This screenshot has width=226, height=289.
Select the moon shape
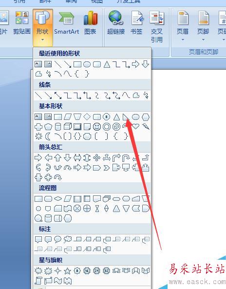[x=48, y=136]
